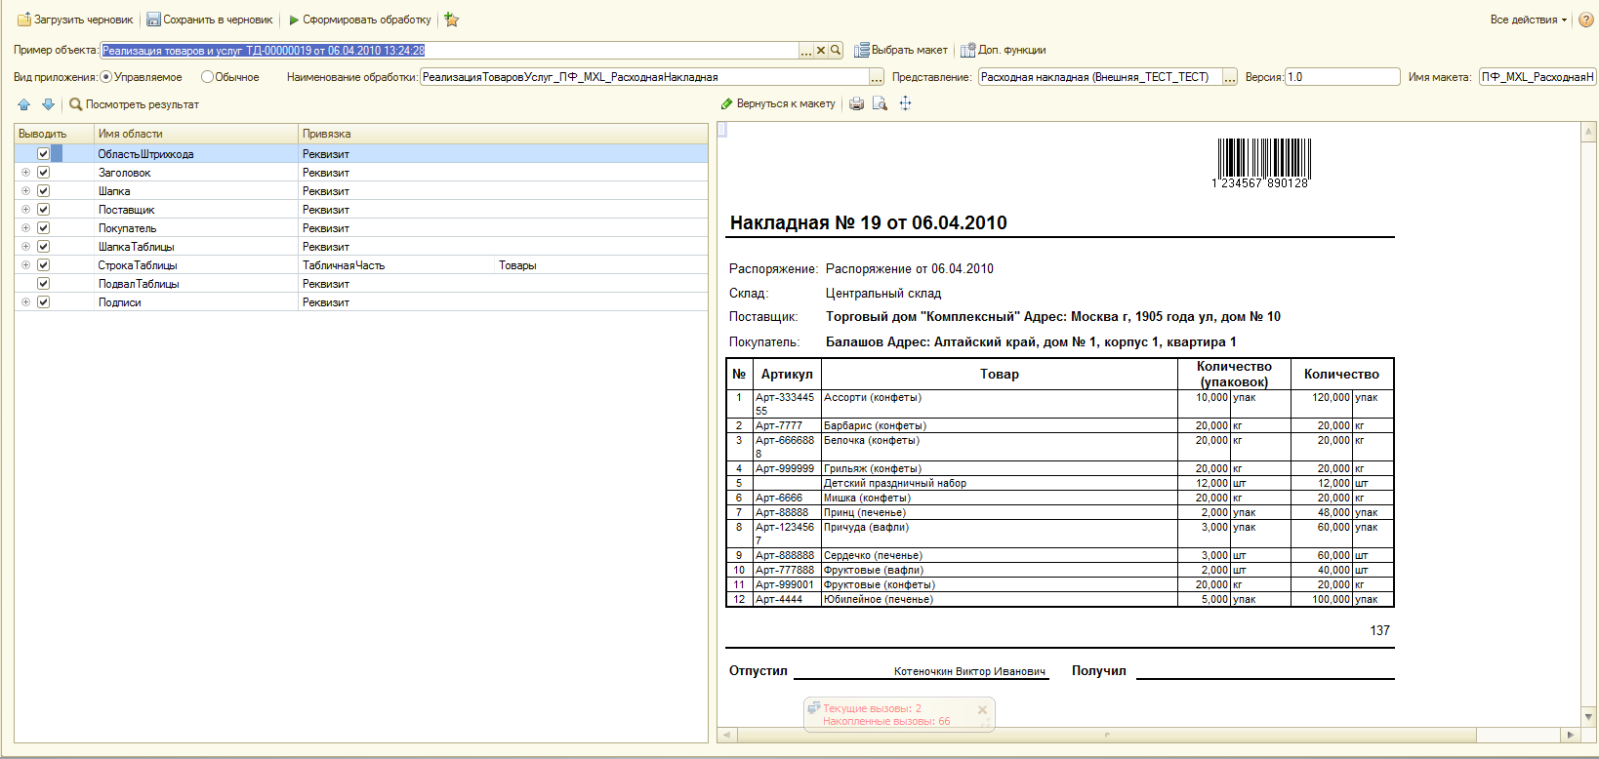Click the barcode image in the preview

[1263, 162]
